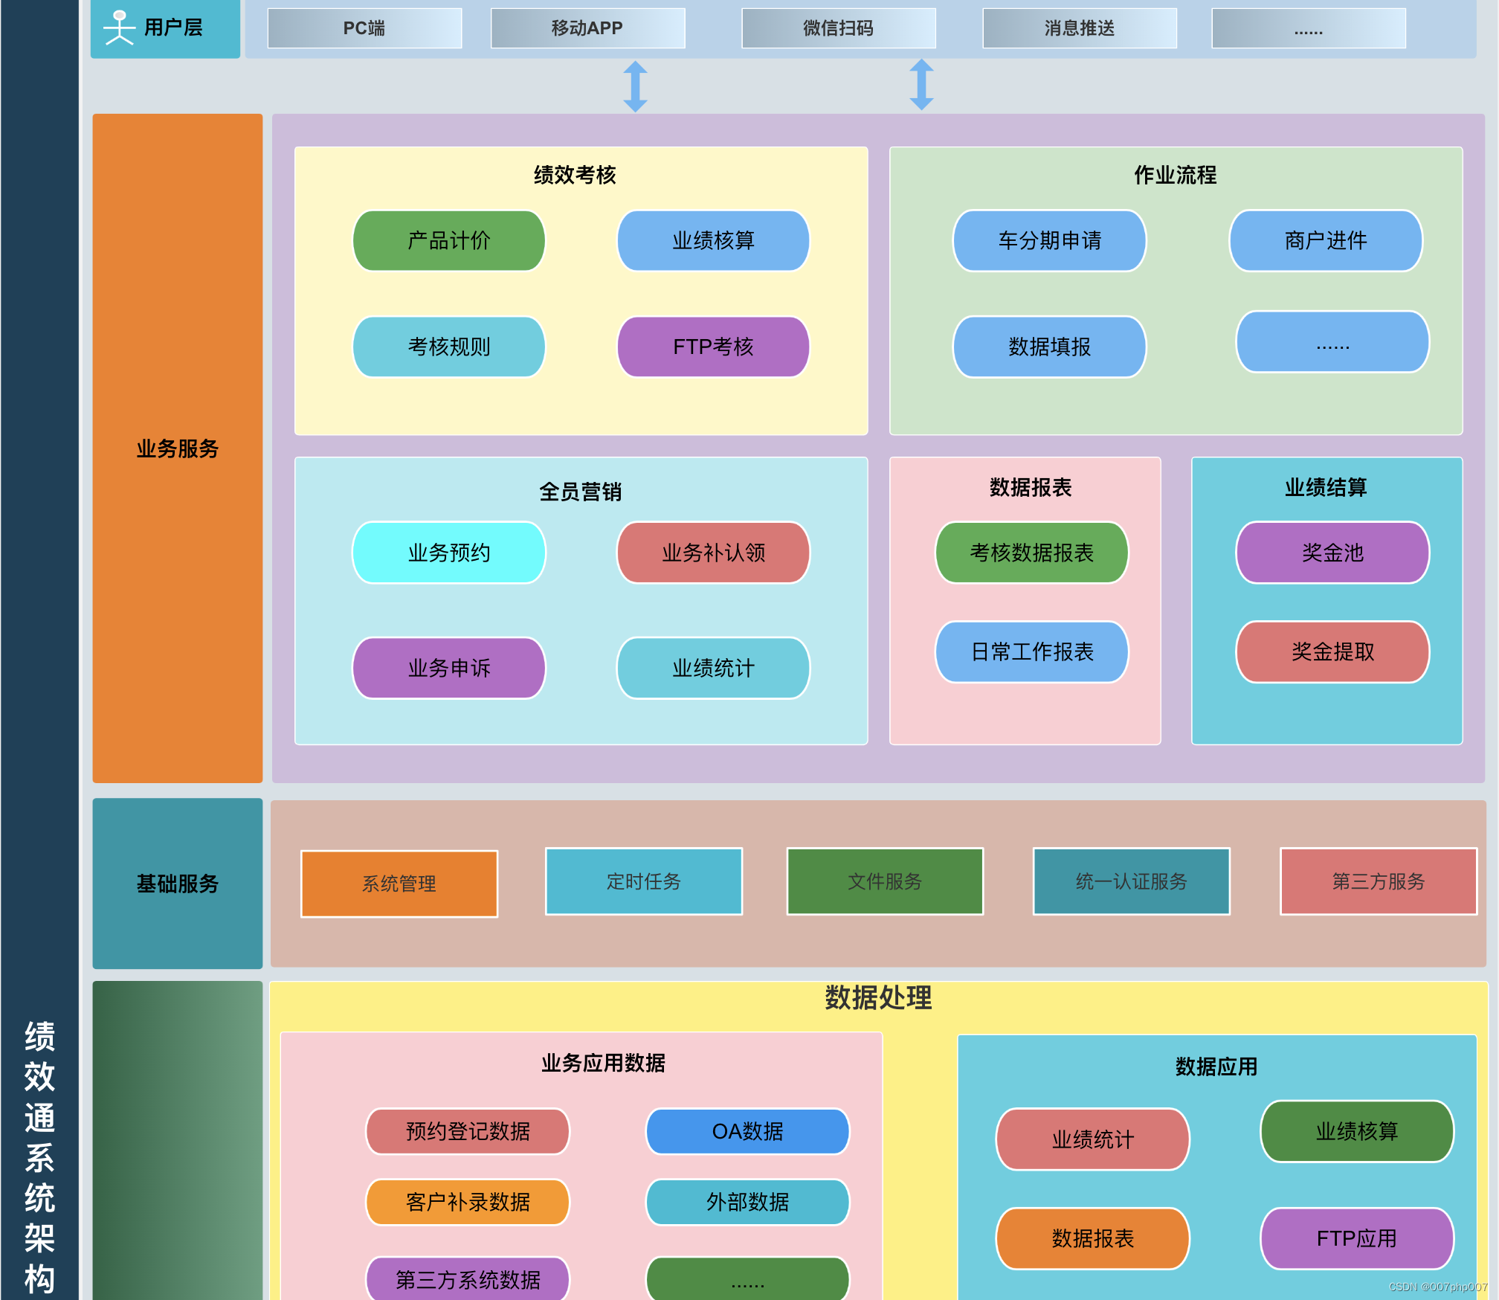Click the green 考核数据报表 pill

1032,553
